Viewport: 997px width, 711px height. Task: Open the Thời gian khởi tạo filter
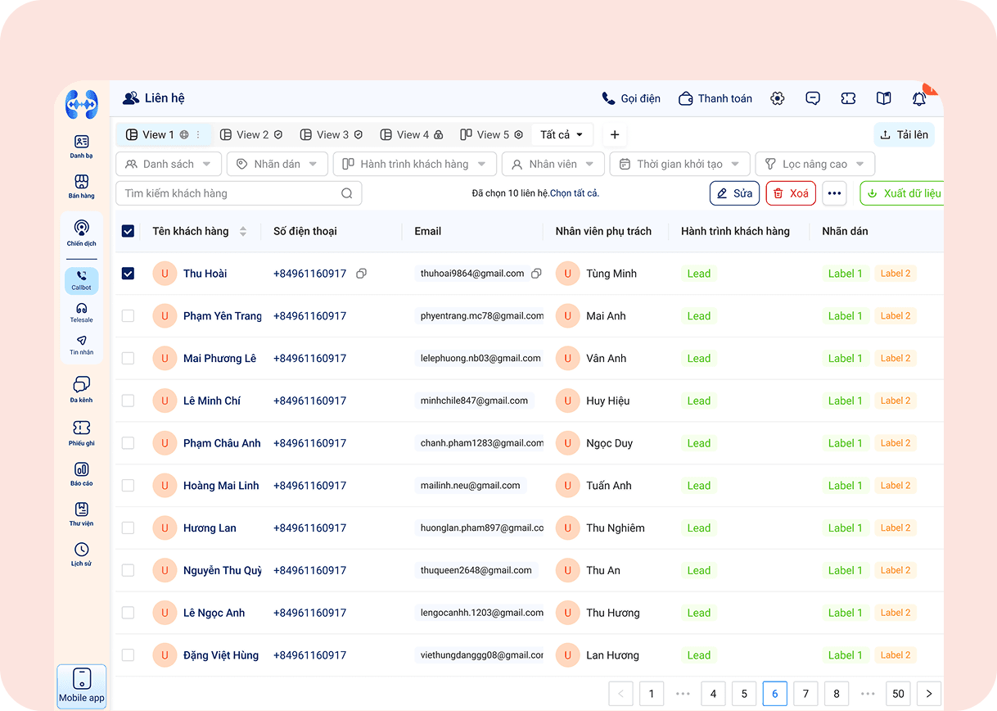pyautogui.click(x=679, y=164)
